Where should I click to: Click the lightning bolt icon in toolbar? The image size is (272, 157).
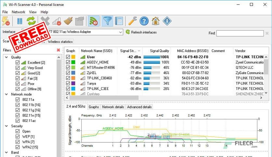click(x=6, y=21)
